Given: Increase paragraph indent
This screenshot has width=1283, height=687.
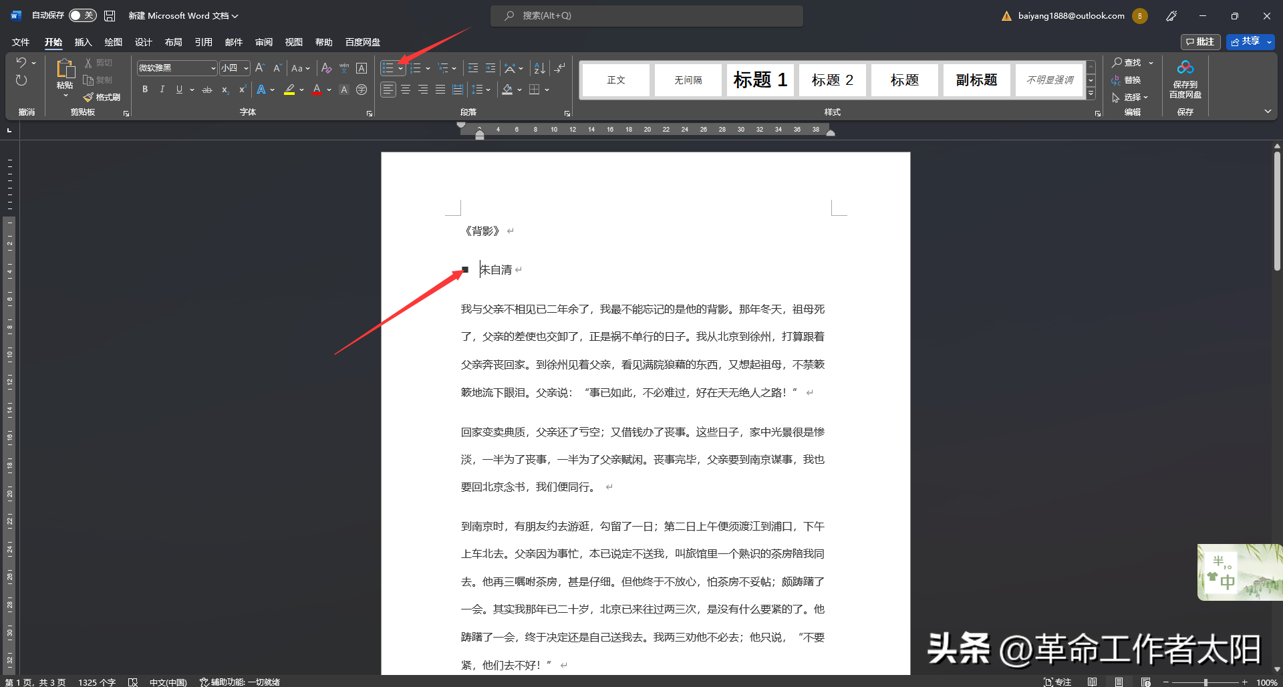Looking at the screenshot, I should [490, 68].
